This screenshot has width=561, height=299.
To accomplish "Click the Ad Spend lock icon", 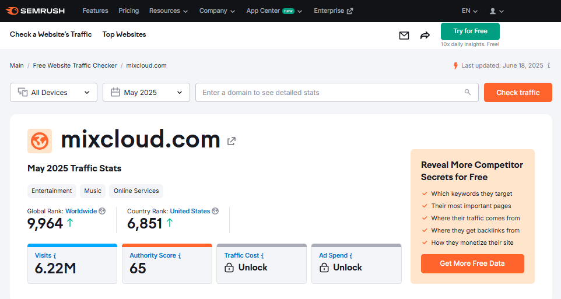I will pyautogui.click(x=324, y=268).
